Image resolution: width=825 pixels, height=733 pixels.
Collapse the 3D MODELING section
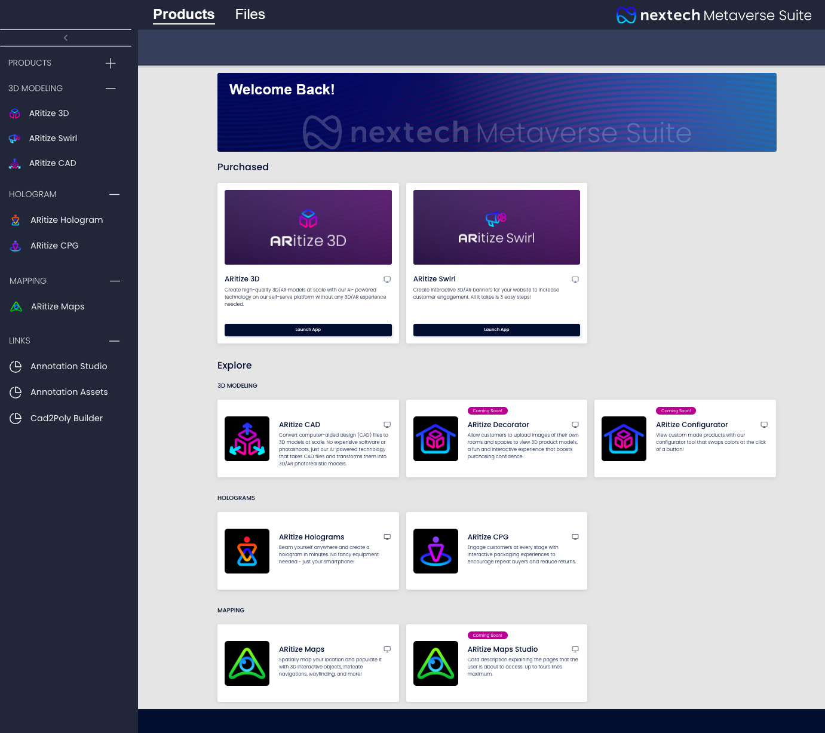tap(111, 88)
